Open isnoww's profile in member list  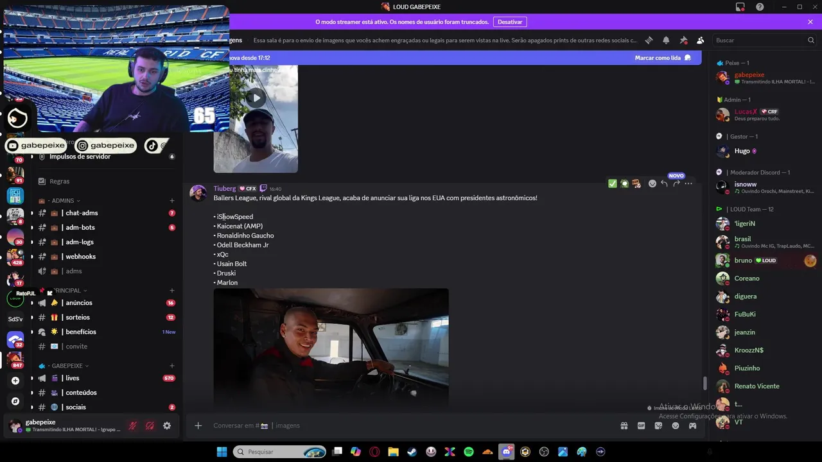765,187
